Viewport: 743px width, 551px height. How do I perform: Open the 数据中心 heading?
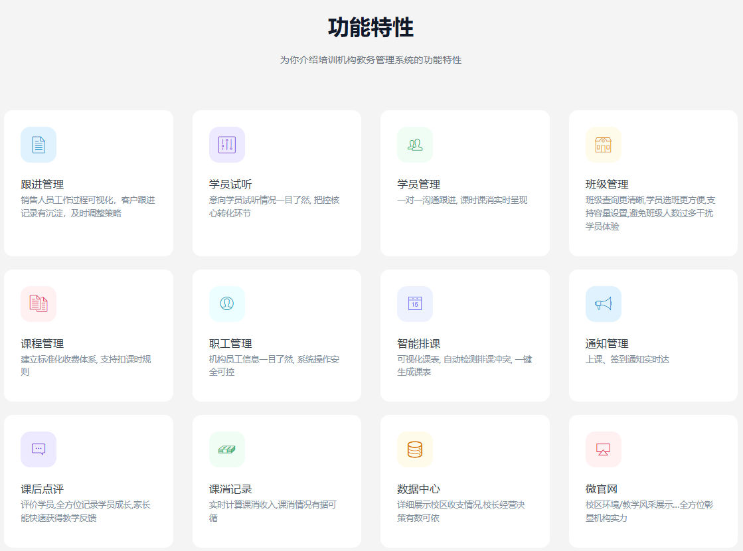pos(418,489)
